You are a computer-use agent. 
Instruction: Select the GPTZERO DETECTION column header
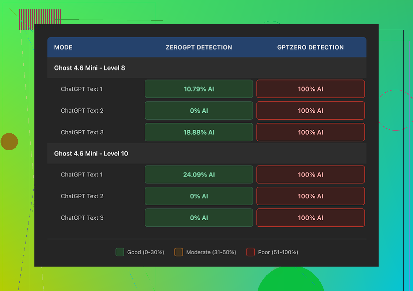point(310,47)
